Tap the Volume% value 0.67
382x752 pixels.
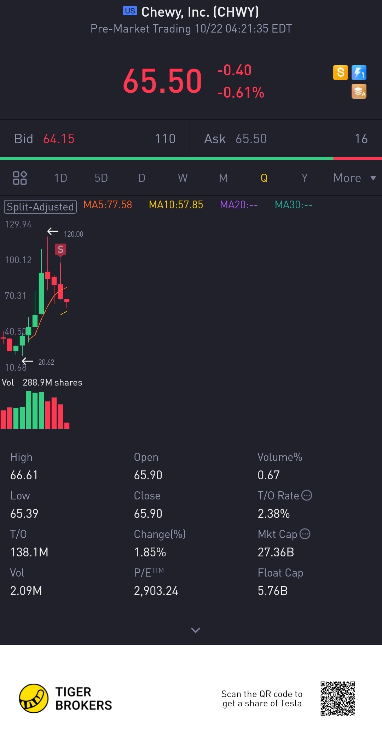[269, 475]
